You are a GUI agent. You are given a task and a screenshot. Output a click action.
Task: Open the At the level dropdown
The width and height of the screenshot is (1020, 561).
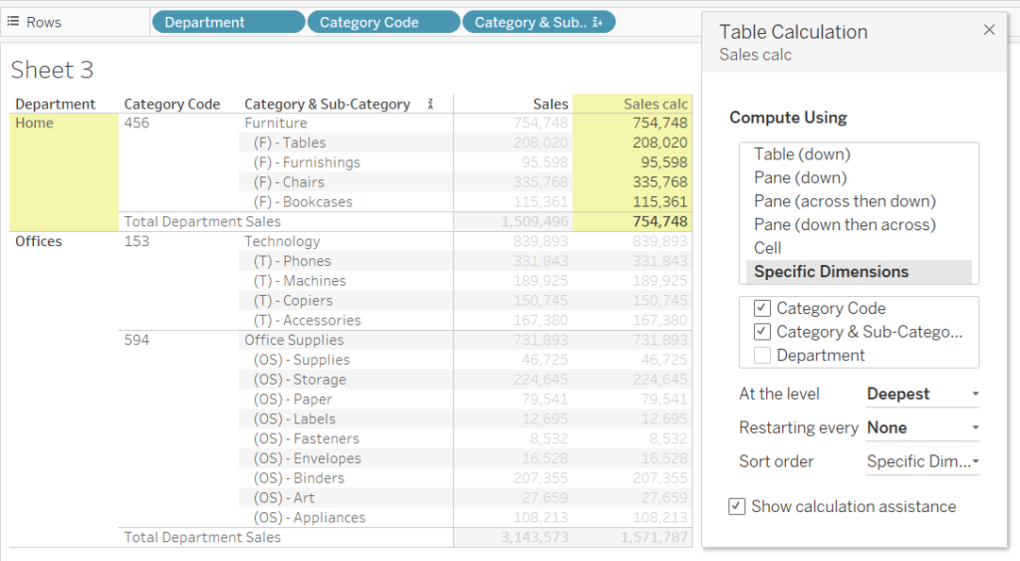point(922,394)
